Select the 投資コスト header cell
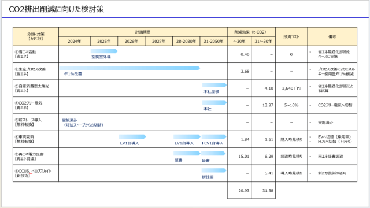The image size is (370, 208). [291, 36]
